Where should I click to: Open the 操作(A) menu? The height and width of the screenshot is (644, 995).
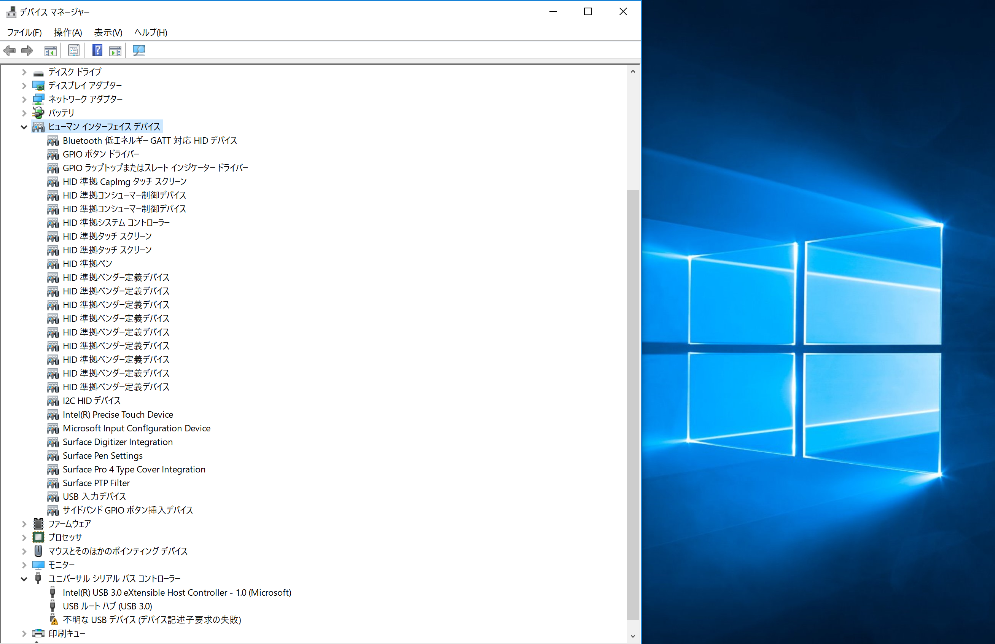pos(68,33)
